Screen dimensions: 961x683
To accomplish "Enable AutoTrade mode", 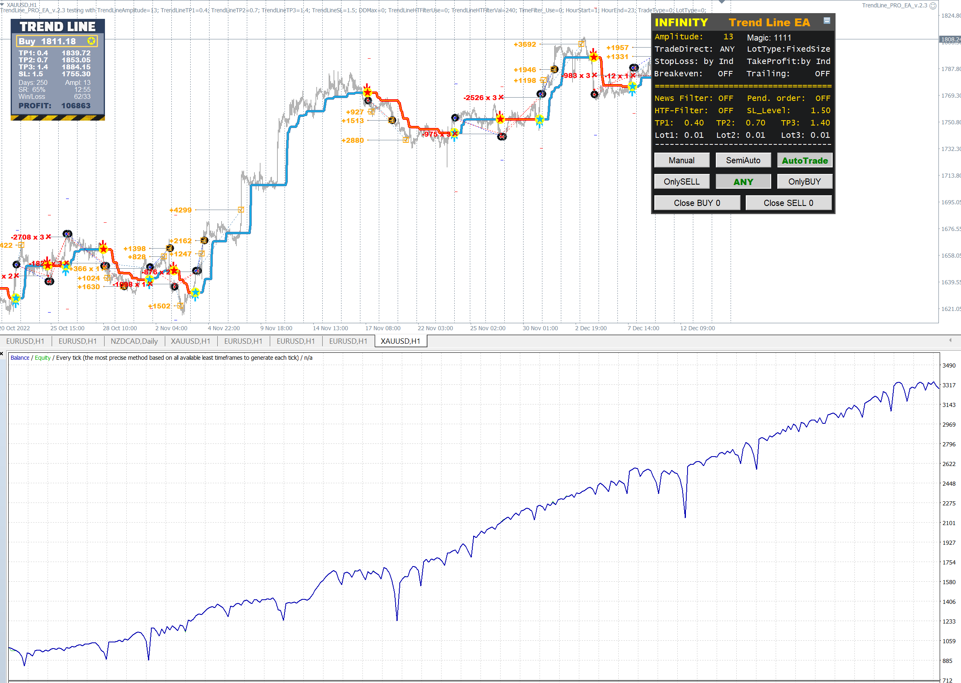I will [804, 160].
